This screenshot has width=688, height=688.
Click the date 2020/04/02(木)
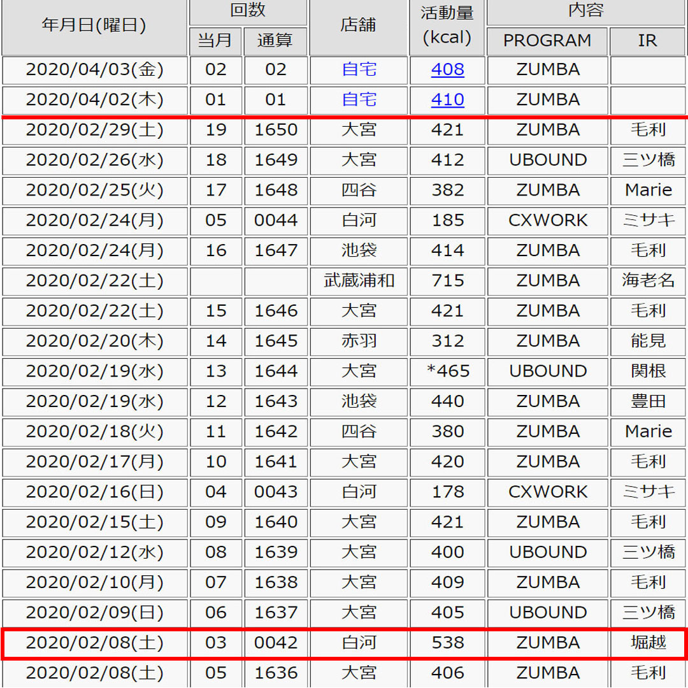(x=94, y=99)
